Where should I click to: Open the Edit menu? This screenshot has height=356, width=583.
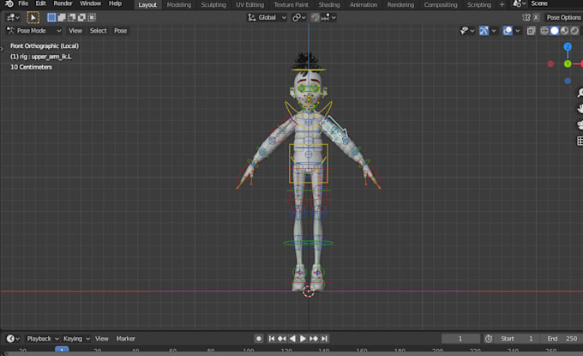pyautogui.click(x=40, y=3)
